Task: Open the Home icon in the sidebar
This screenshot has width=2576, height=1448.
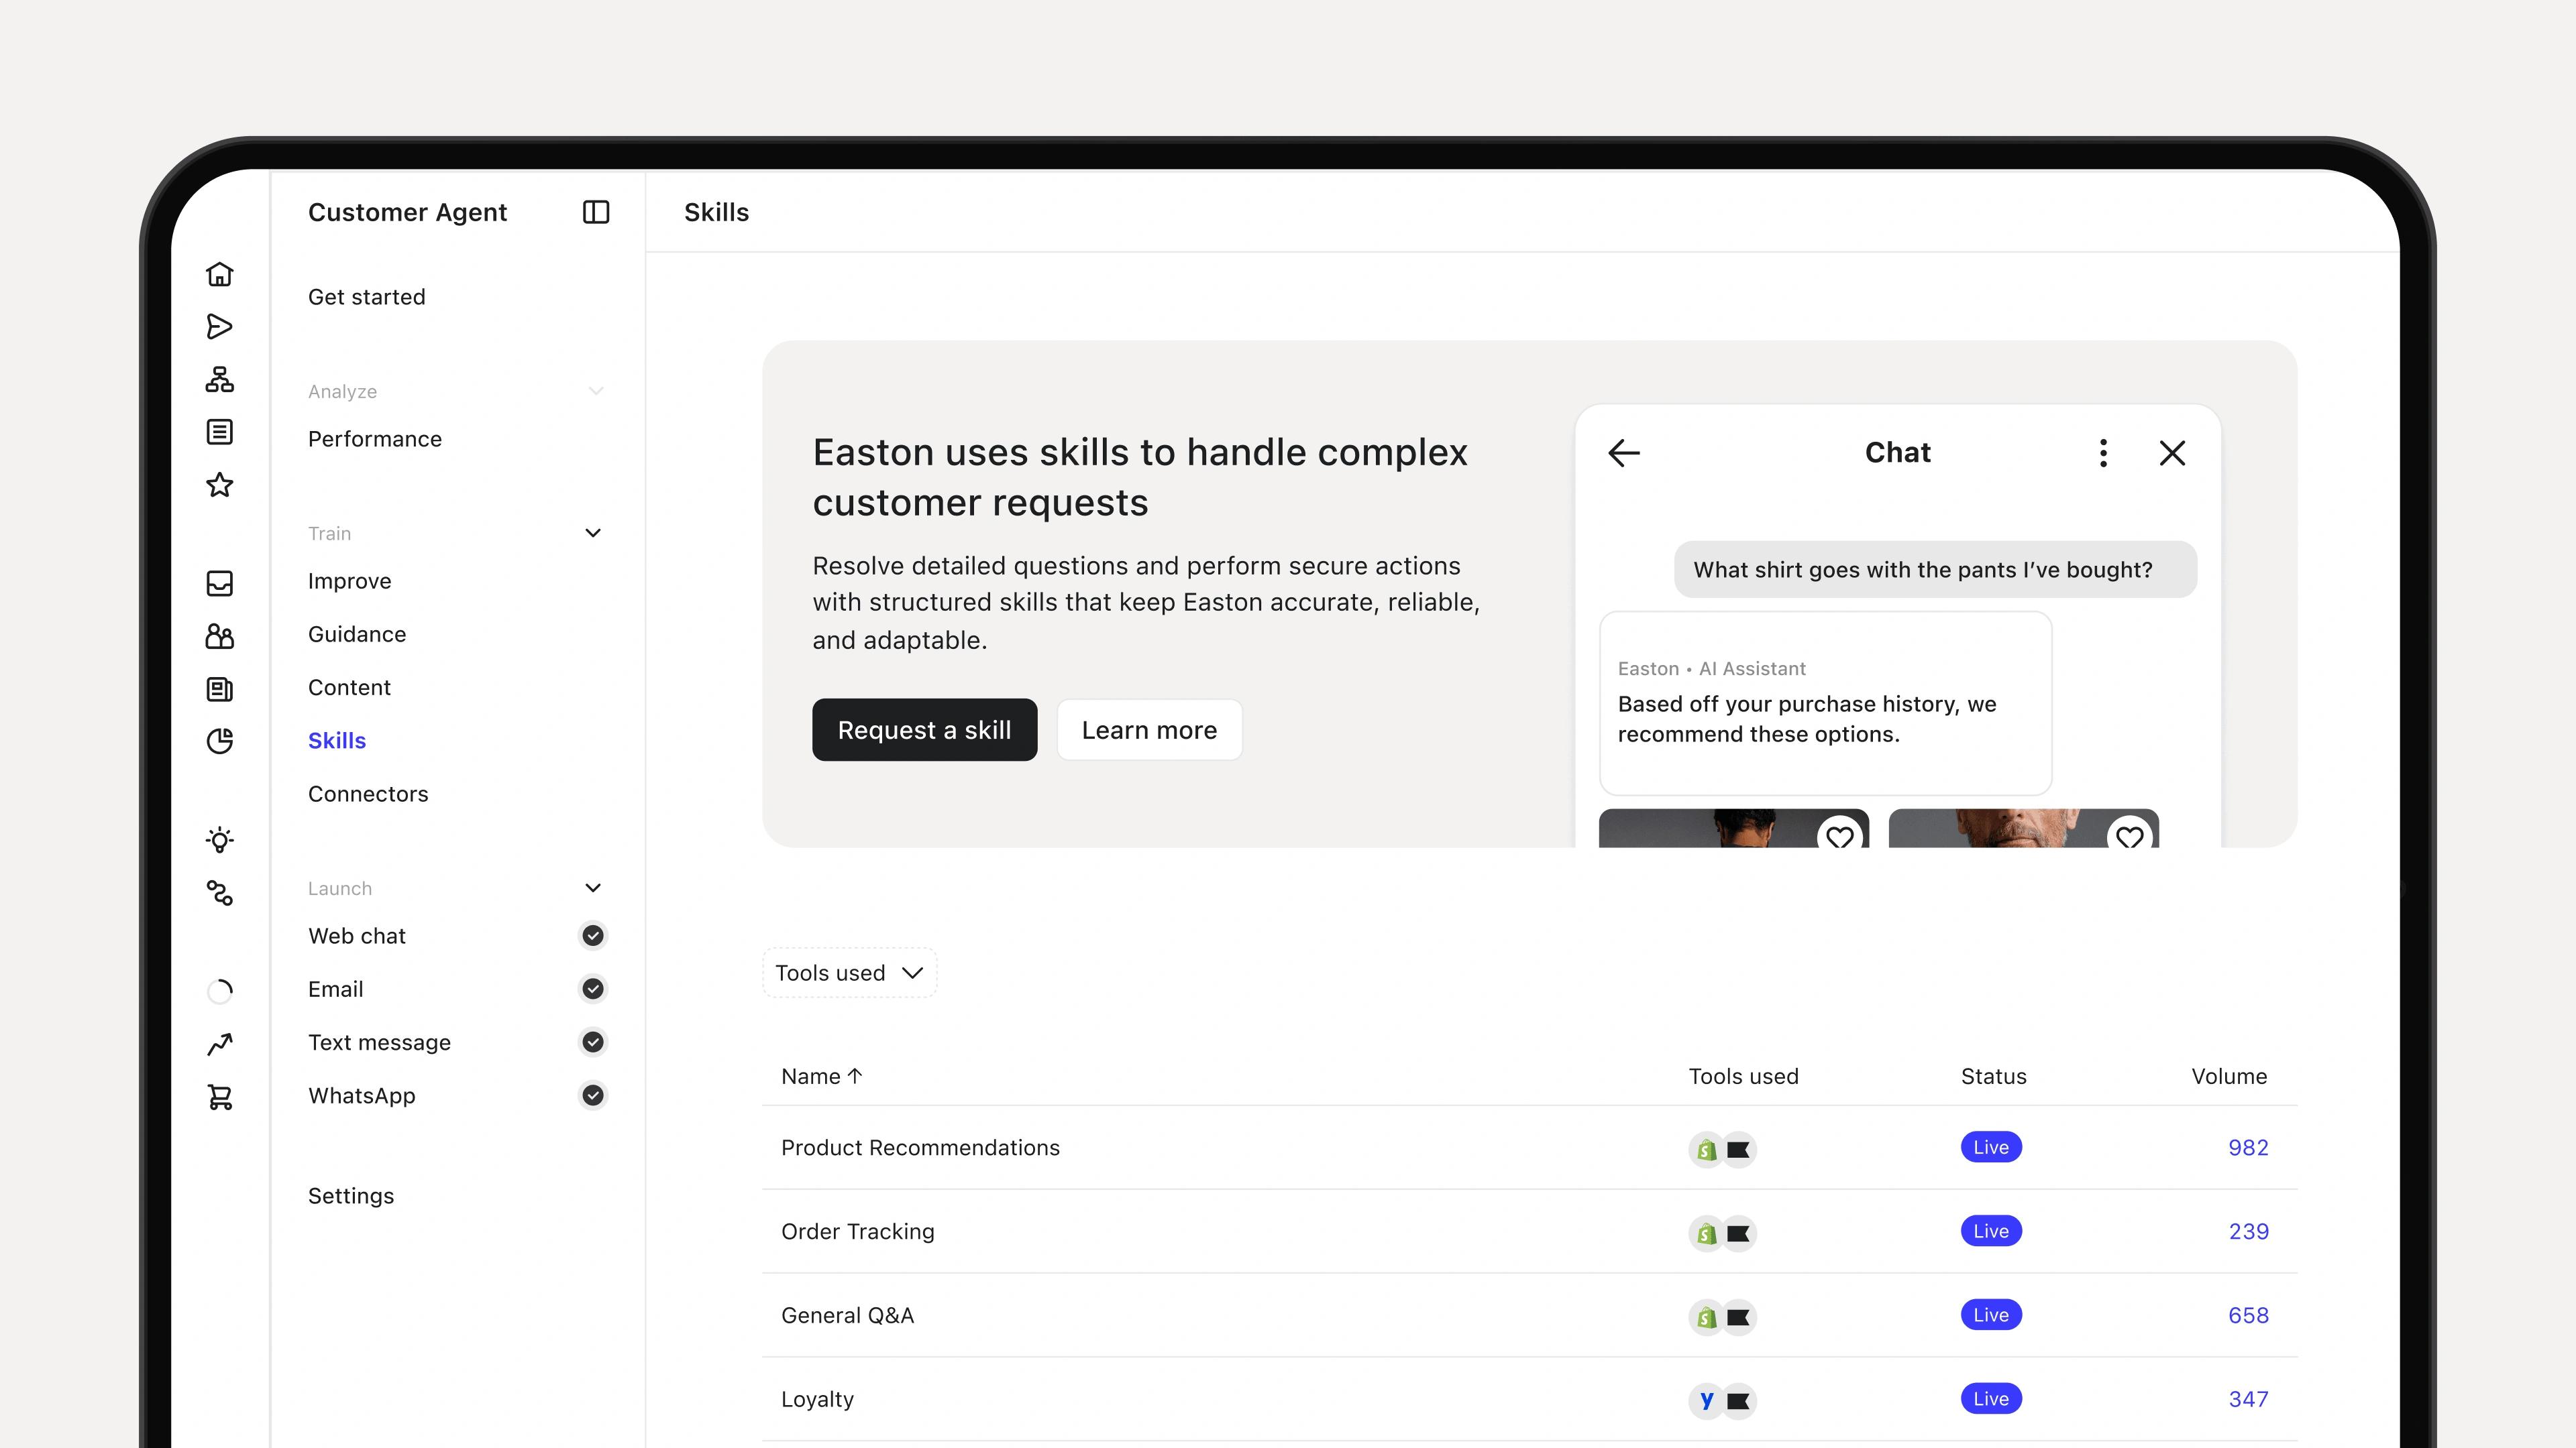Action: (x=220, y=274)
